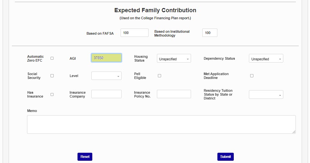The width and height of the screenshot is (310, 163).
Task: Open Residency Tuition Status dropdown
Action: [266, 95]
